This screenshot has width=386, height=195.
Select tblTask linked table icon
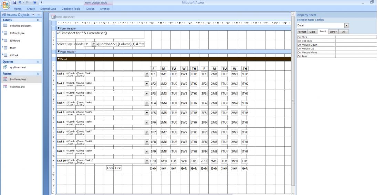(5, 55)
